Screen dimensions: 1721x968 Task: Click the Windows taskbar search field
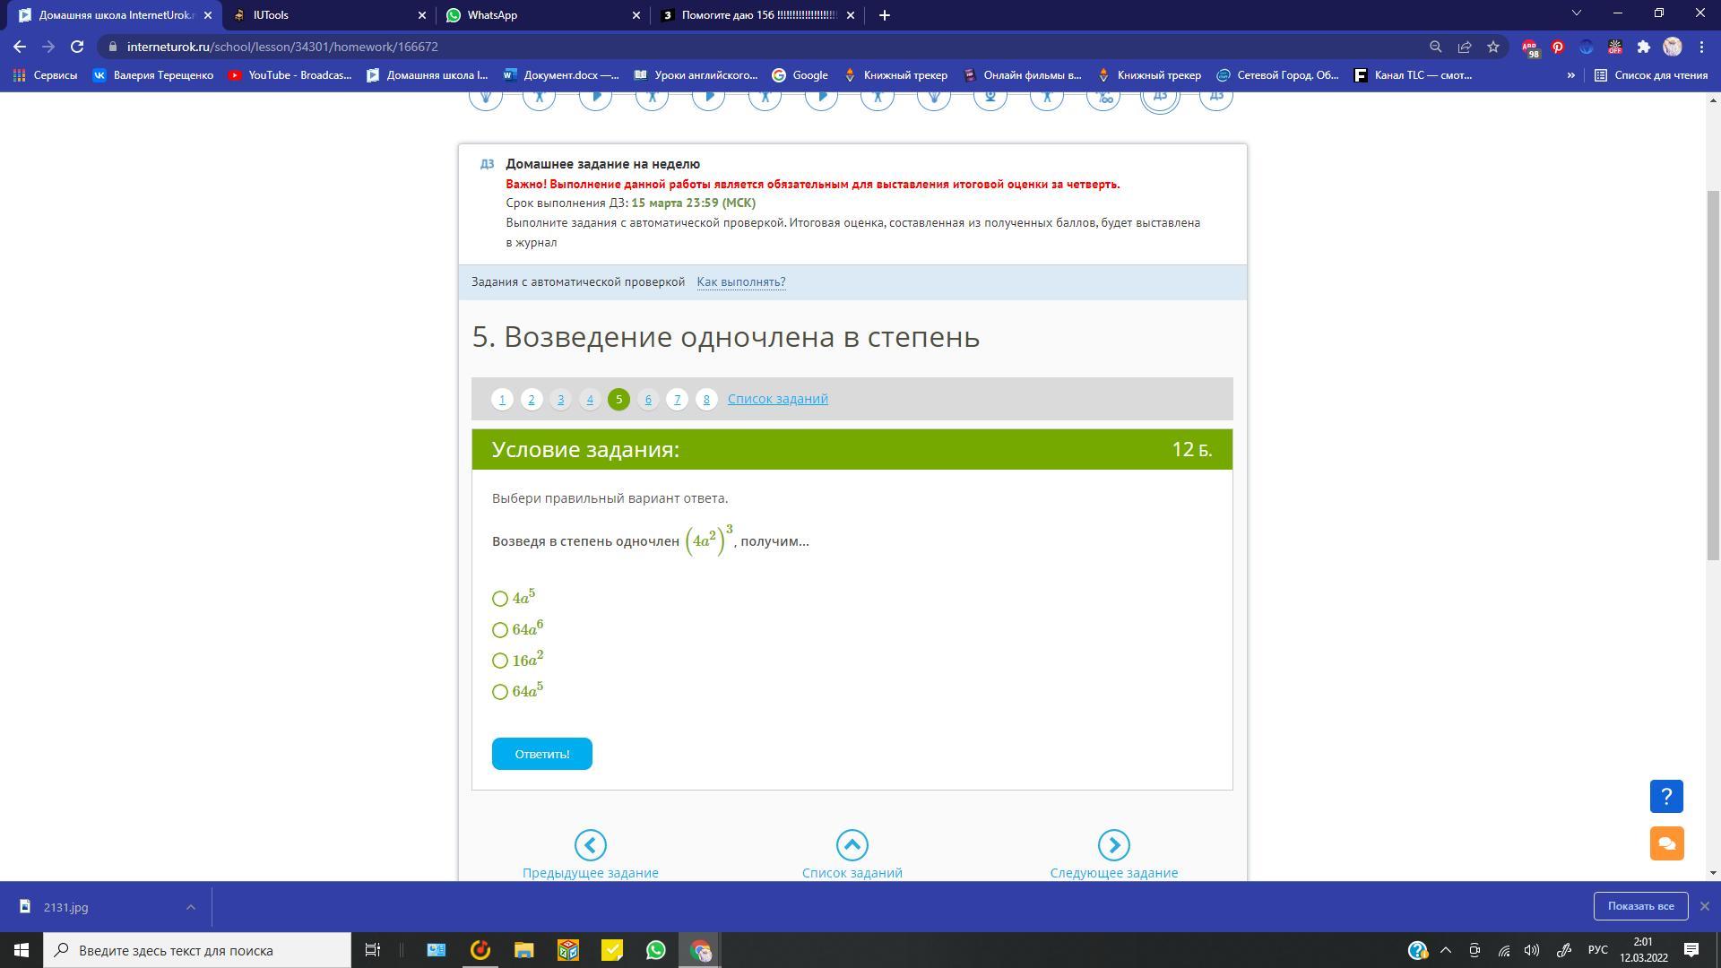click(197, 950)
